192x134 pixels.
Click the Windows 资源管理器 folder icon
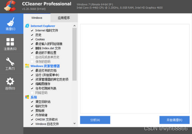pyautogui.click(x=27, y=66)
